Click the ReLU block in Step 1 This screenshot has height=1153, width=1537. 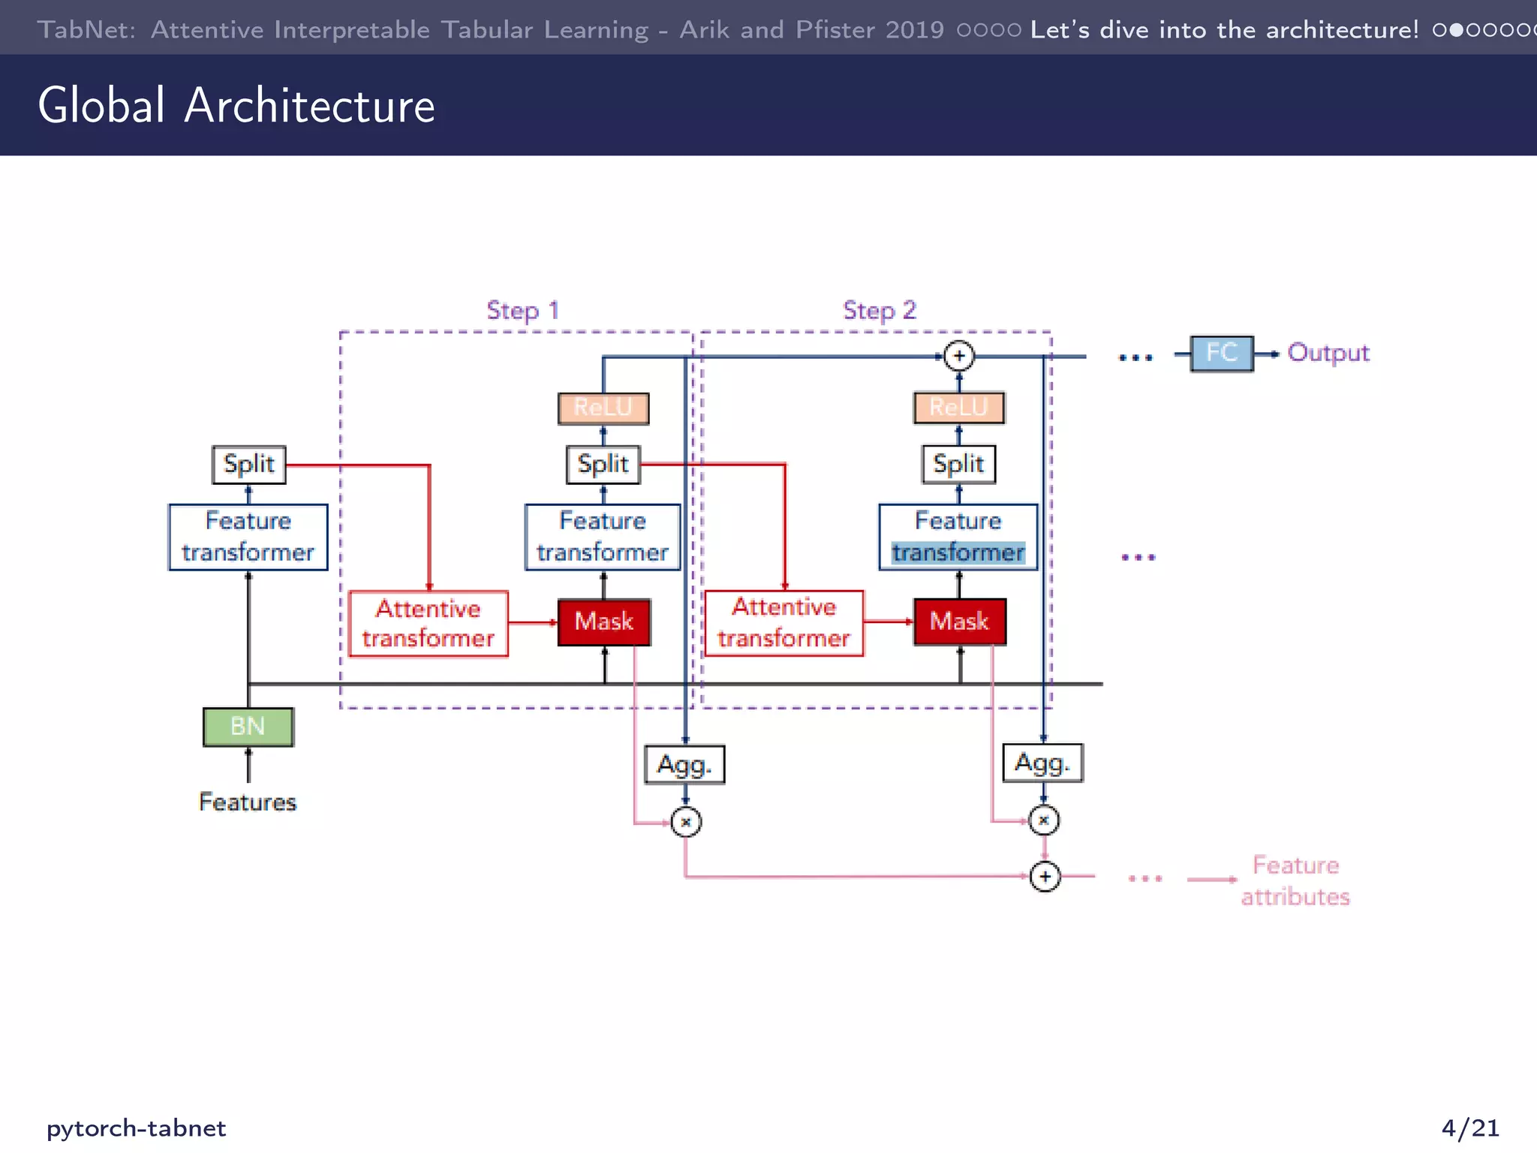click(603, 408)
